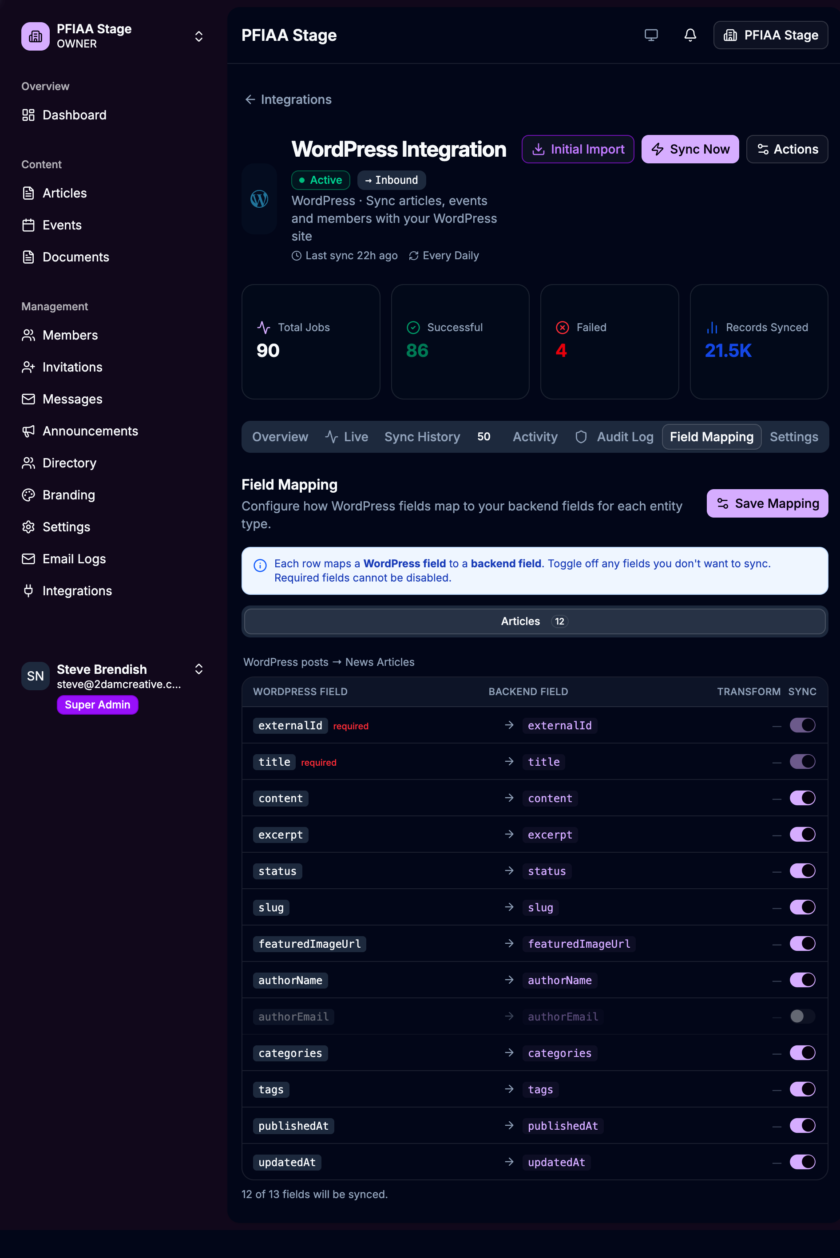Click the Live activity pulse icon

click(x=331, y=437)
